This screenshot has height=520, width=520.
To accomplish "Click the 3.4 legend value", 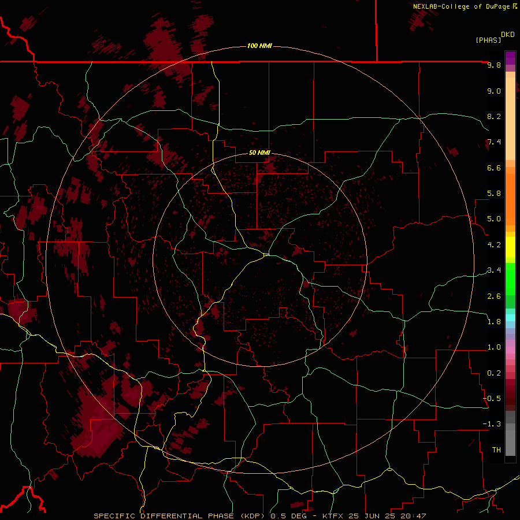I will point(494,270).
